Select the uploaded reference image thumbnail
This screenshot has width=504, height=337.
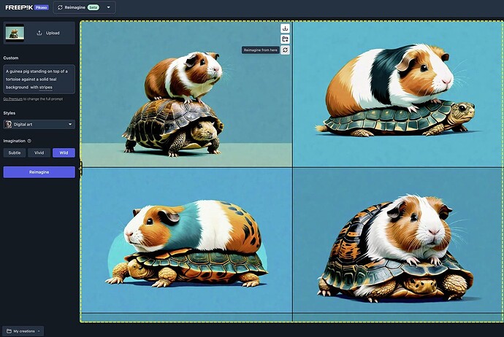tap(15, 33)
